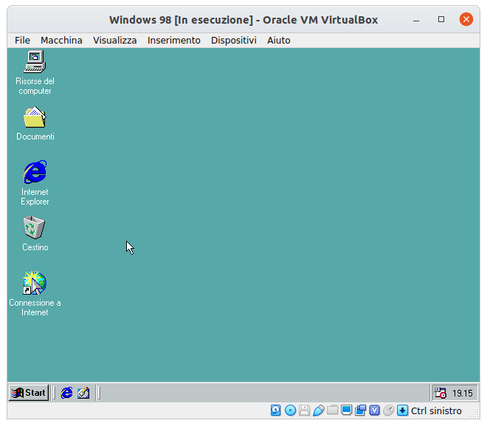Viewport: 487px width, 426px height.
Task: Click the floppy disk status icon
Action: 304,410
